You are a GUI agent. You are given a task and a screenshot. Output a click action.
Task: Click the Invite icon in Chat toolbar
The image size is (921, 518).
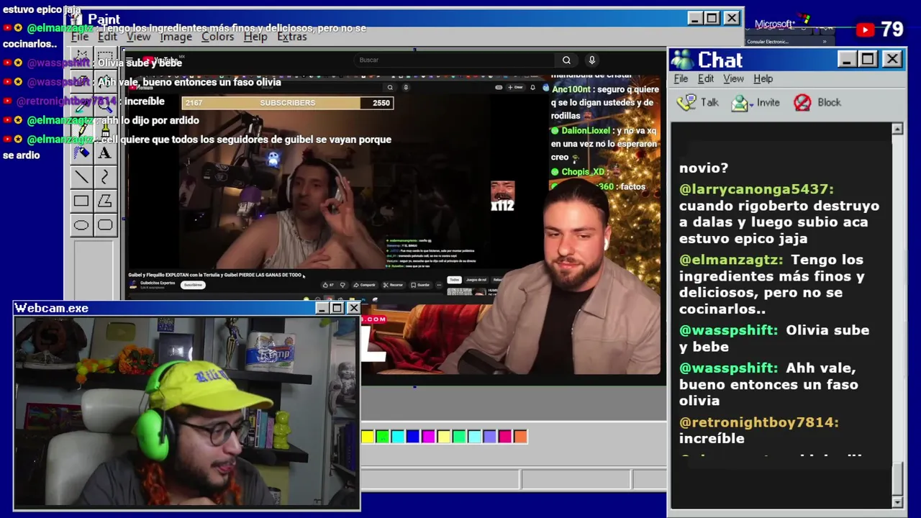coord(740,102)
